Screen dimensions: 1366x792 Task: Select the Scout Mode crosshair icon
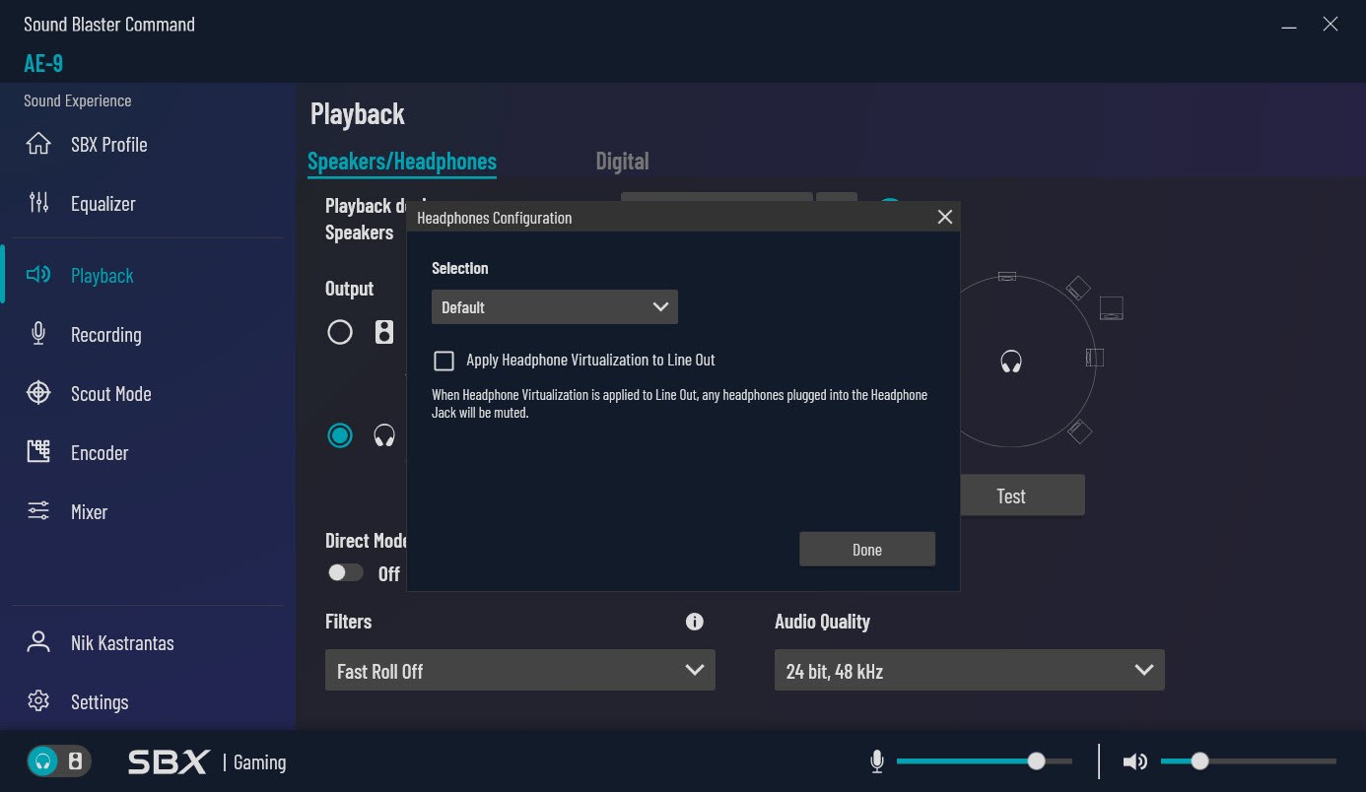[38, 393]
